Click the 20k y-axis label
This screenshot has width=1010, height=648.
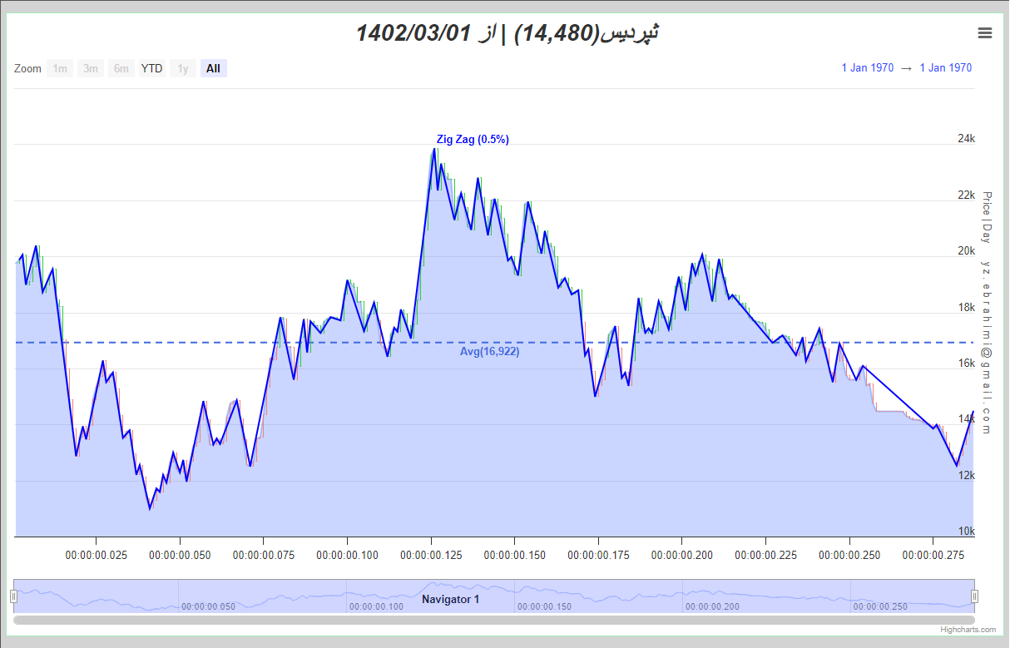tap(967, 251)
